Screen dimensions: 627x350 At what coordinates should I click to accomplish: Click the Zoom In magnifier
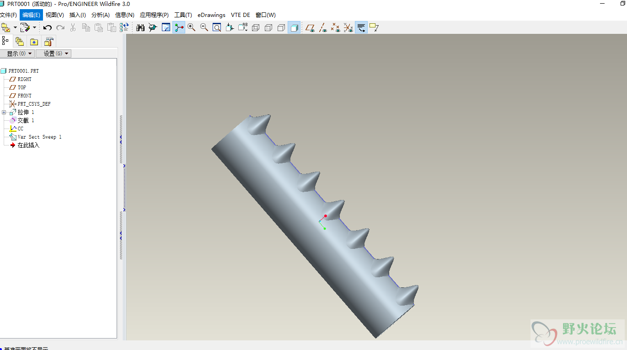pyautogui.click(x=191, y=28)
